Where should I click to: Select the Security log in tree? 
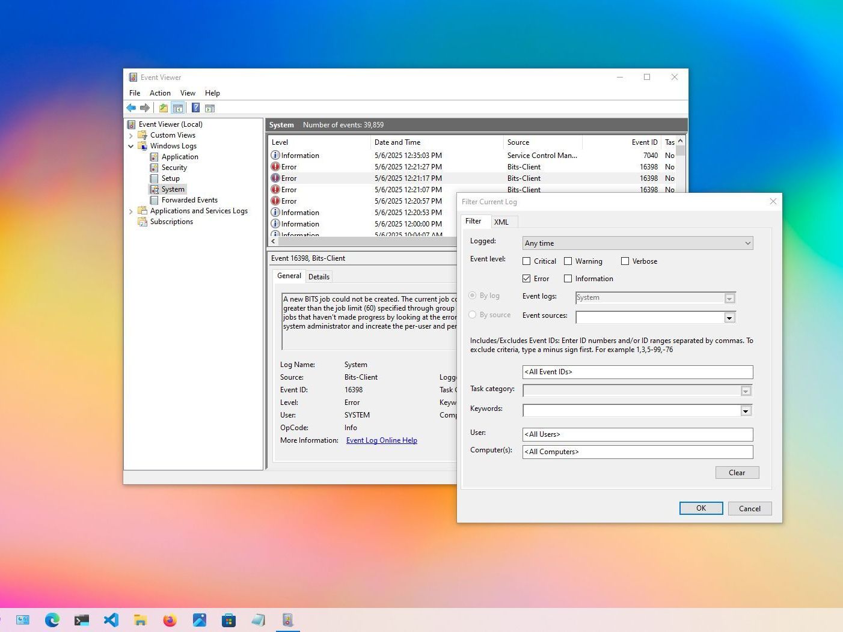(174, 168)
